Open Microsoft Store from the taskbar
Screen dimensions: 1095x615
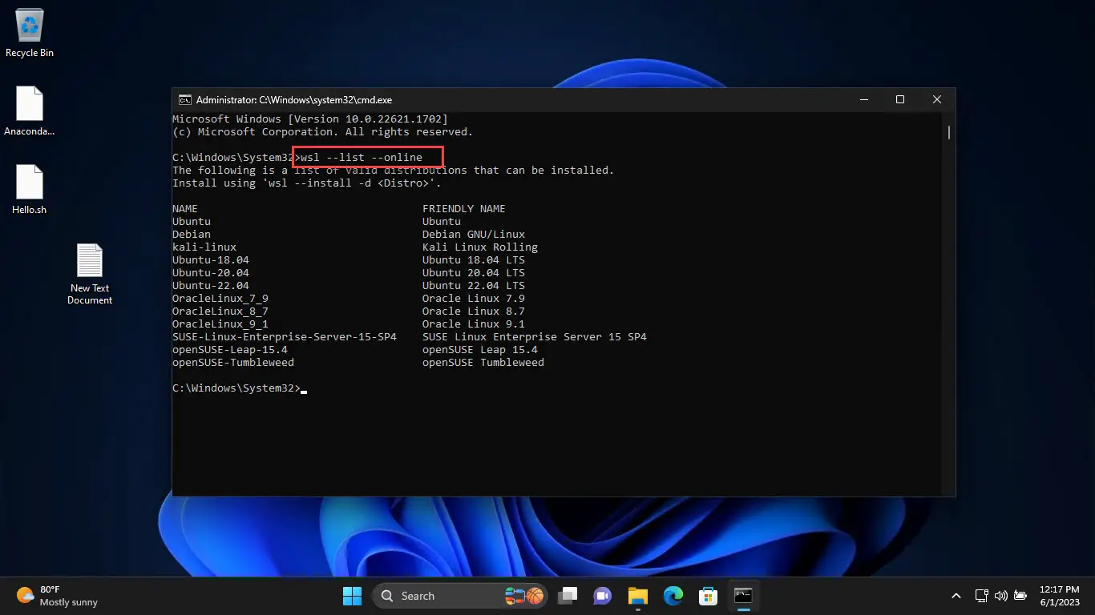coord(708,596)
